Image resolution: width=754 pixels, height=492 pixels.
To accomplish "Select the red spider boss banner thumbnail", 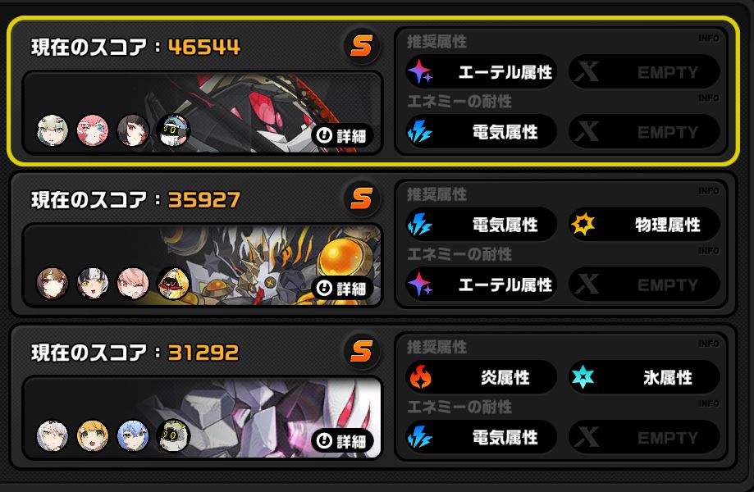I will [203, 113].
